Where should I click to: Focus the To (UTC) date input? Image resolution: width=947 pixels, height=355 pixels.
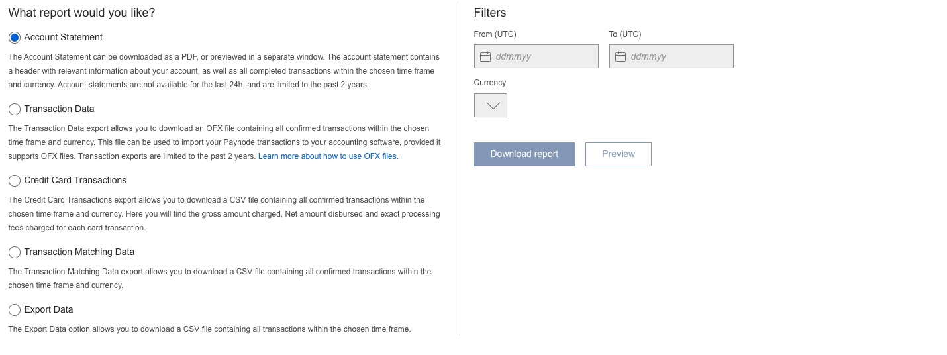pyautogui.click(x=672, y=56)
